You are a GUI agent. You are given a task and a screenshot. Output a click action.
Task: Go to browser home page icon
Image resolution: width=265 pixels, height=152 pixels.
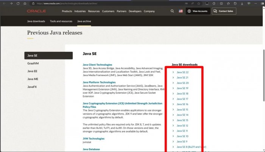[x=25, y=3]
